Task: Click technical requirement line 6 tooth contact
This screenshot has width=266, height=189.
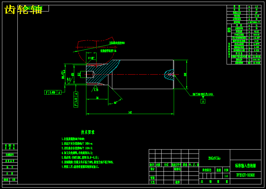Action: (x=87, y=162)
